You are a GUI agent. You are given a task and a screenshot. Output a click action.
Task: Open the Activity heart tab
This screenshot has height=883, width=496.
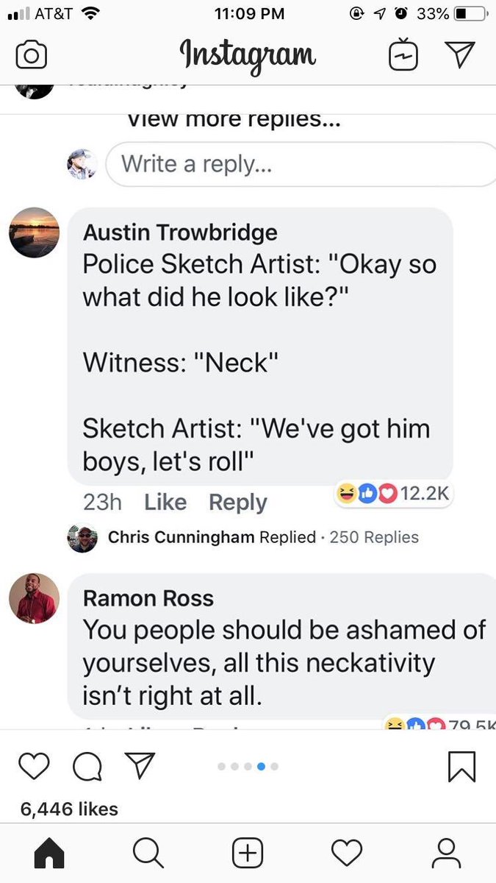click(x=347, y=853)
